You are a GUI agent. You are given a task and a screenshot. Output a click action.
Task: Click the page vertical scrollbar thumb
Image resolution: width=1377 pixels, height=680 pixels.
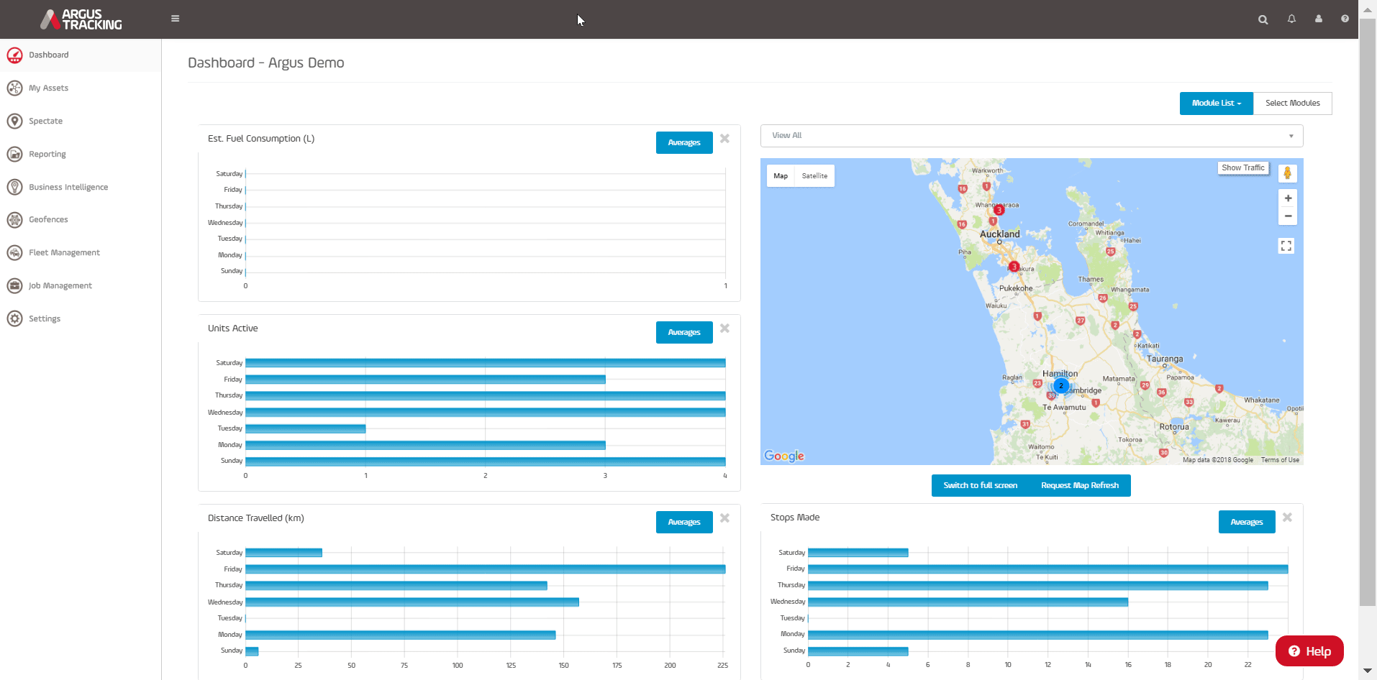pyautogui.click(x=1367, y=311)
